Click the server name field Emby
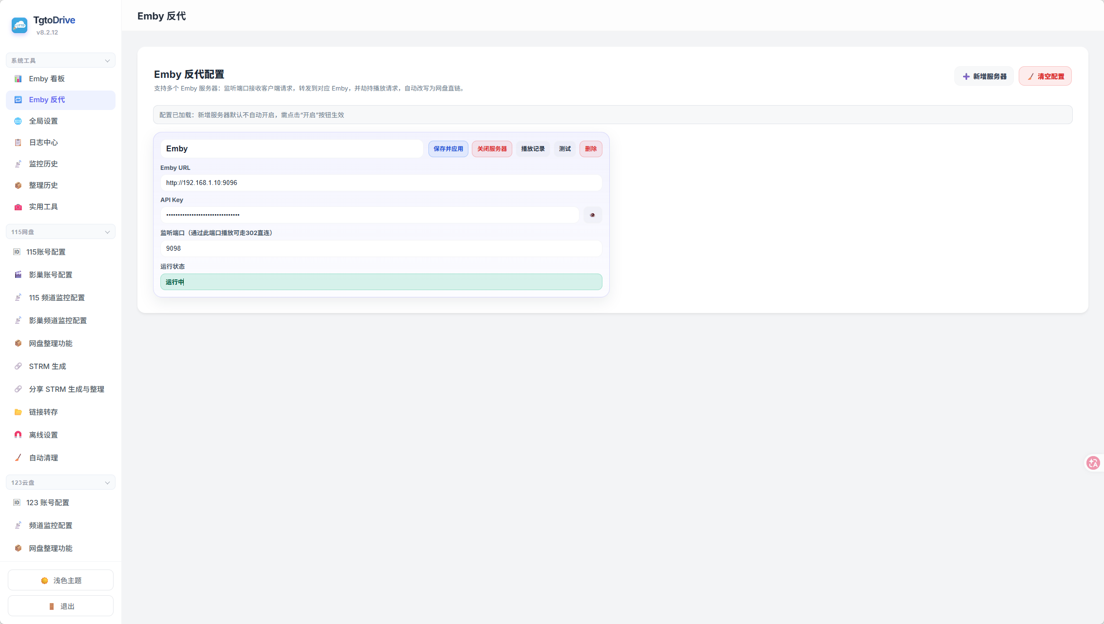The image size is (1104, 624). pyautogui.click(x=291, y=149)
